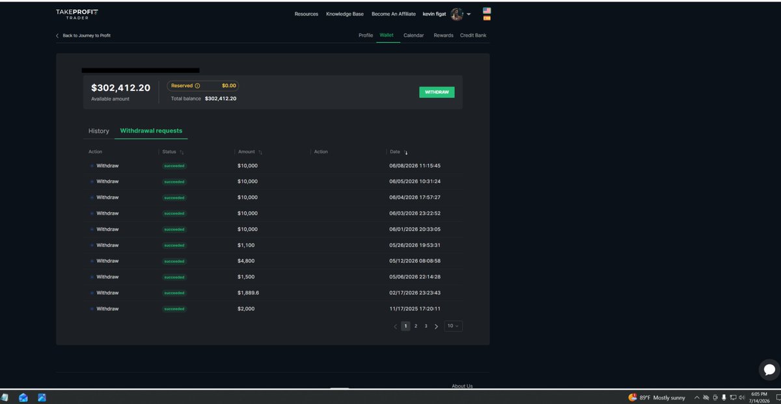Click the Total balance value
Image resolution: width=781 pixels, height=404 pixels.
point(221,99)
